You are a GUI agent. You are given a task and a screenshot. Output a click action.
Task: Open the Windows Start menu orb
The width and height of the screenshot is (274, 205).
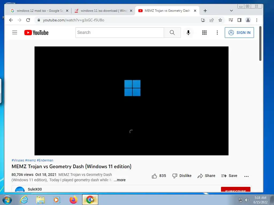(7, 200)
